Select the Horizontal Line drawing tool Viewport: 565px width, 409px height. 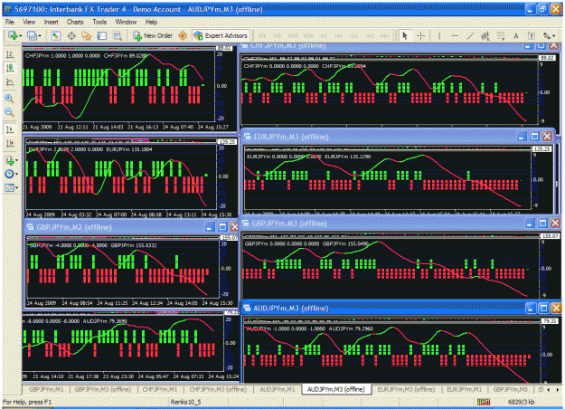click(x=455, y=35)
